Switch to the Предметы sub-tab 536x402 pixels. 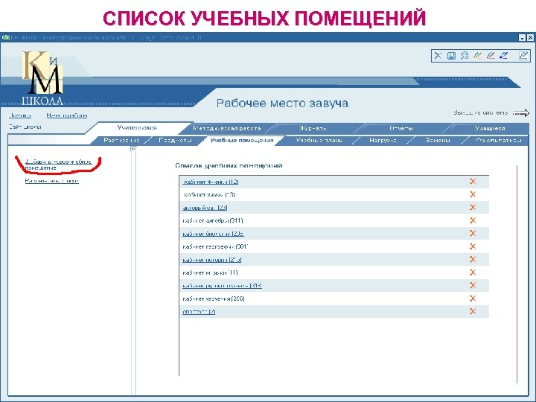click(175, 141)
